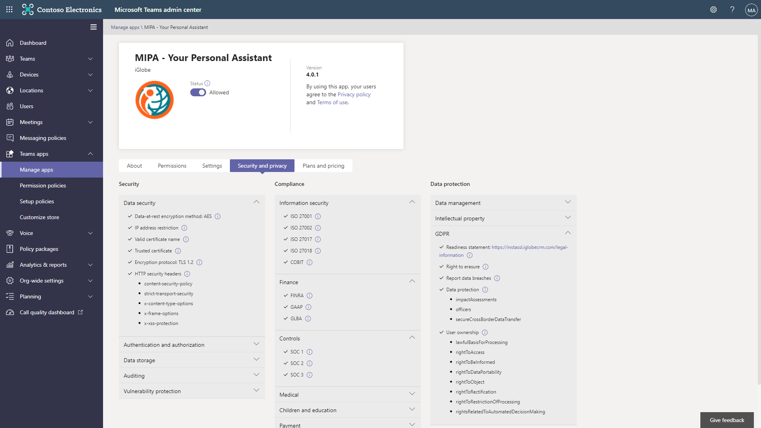761x428 pixels.
Task: Open the GDPR readiness statement URL
Action: pyautogui.click(x=530, y=247)
